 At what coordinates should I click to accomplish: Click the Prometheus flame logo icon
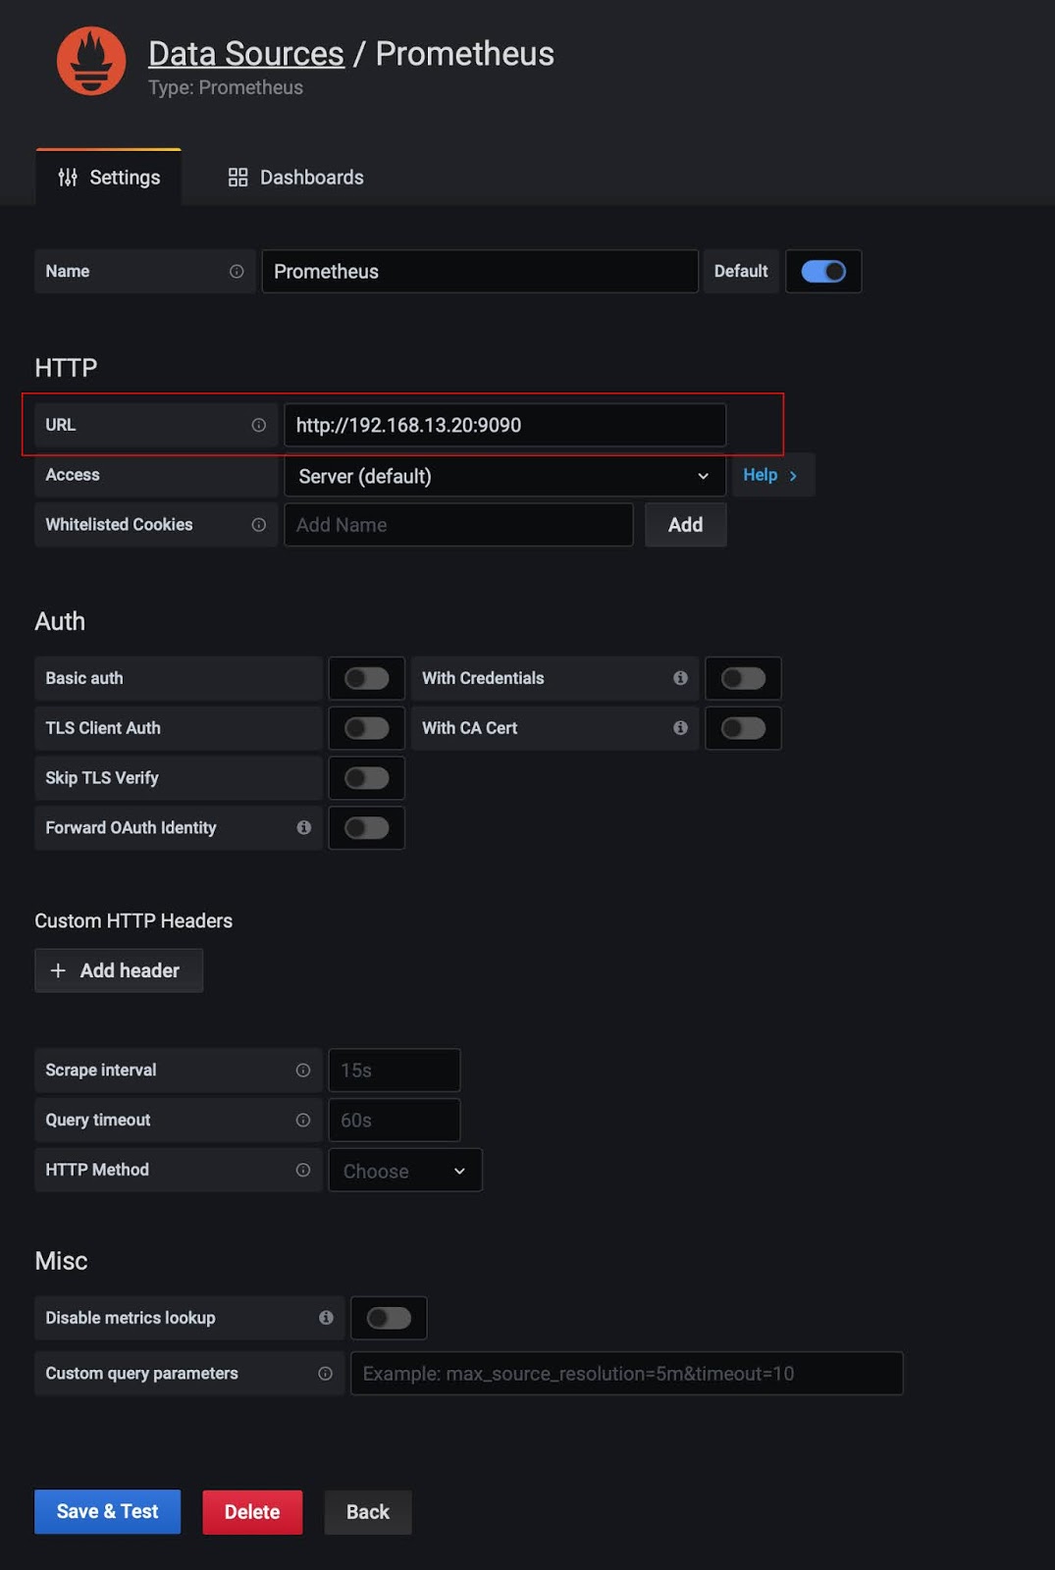tap(91, 61)
